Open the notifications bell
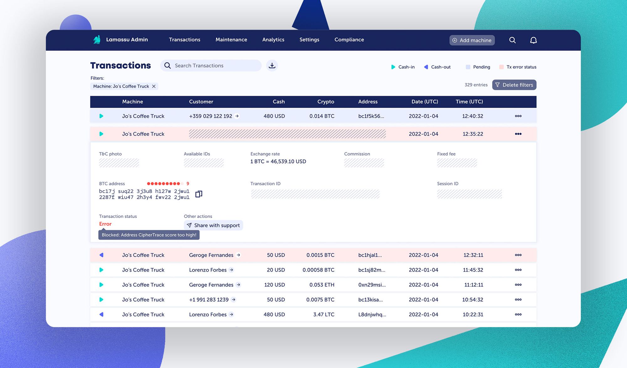This screenshot has width=627, height=368. 533,40
